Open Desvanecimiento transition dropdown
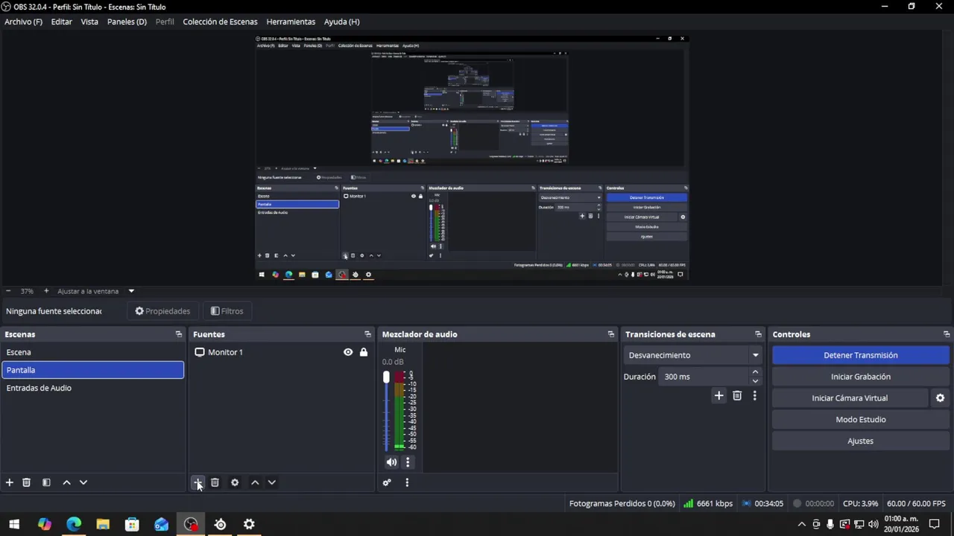This screenshot has width=954, height=536. [x=693, y=355]
